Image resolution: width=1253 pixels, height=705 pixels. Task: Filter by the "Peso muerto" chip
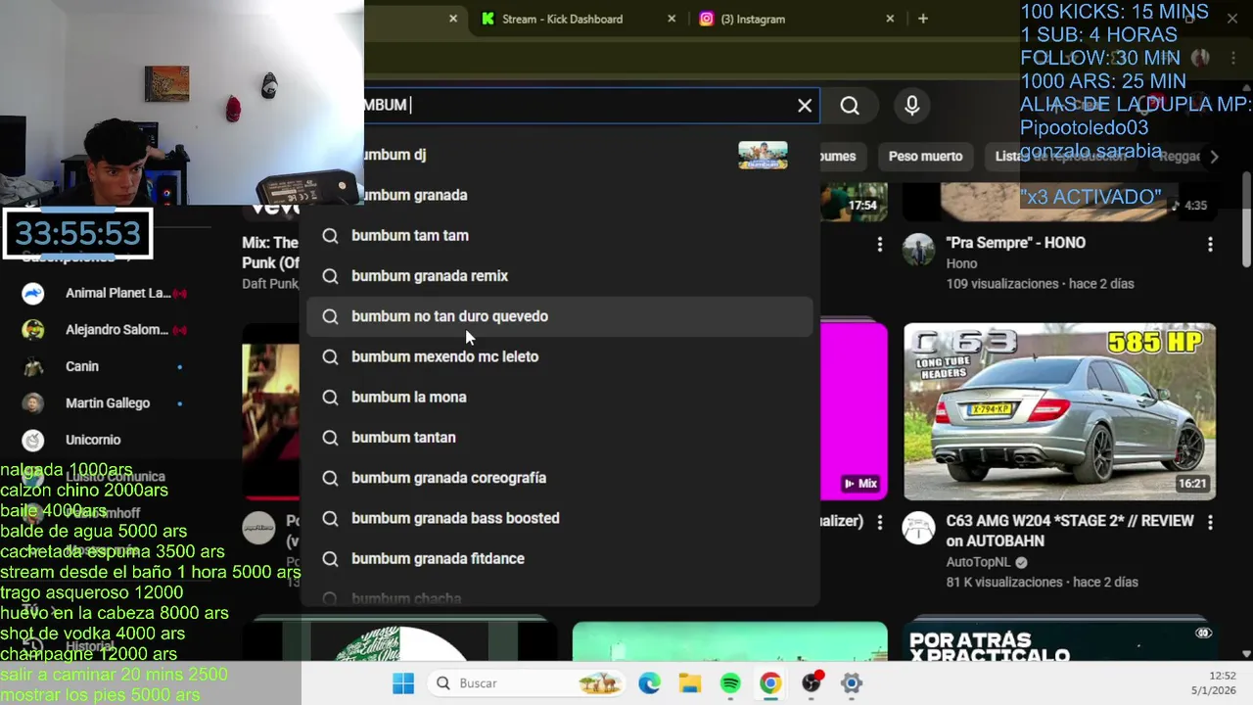point(925,156)
